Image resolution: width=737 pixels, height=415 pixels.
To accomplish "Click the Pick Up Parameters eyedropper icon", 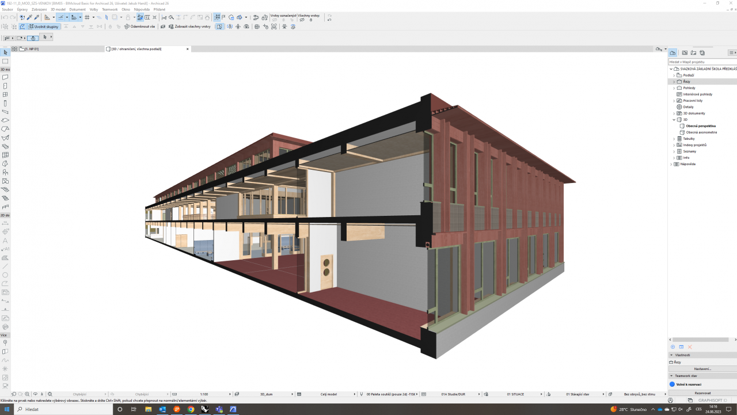I will tap(29, 17).
